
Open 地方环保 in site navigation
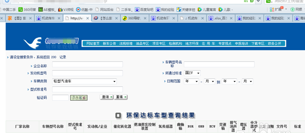coord(192,44)
